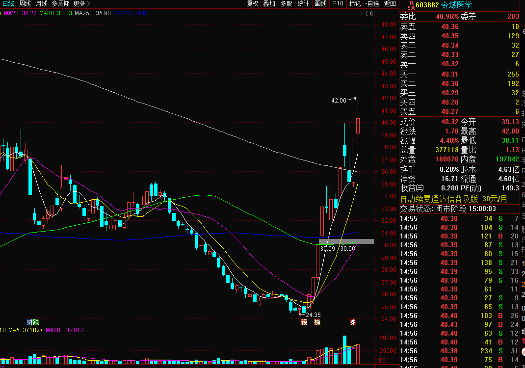Click 现价 current price 40.32

click(x=449, y=122)
